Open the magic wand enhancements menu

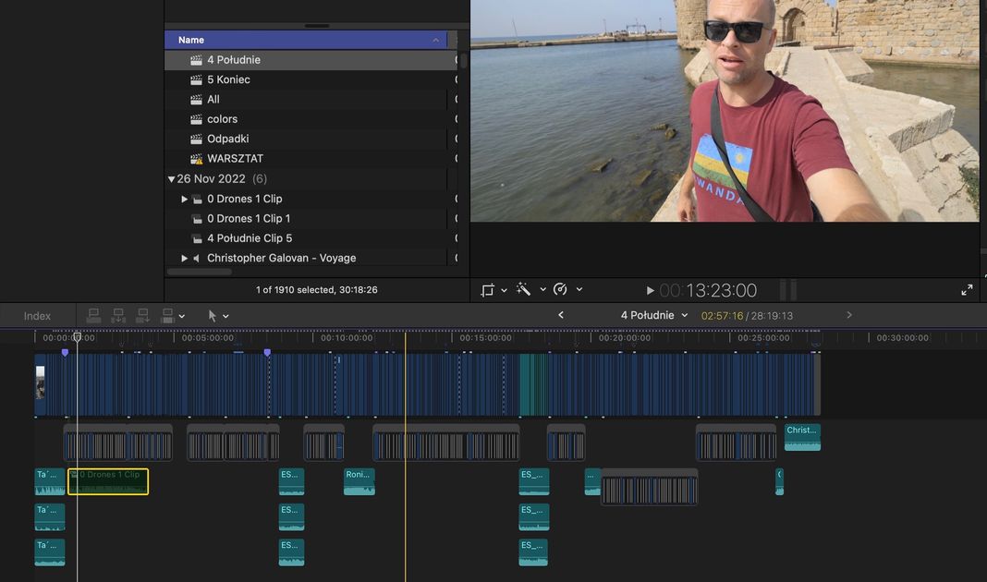524,290
